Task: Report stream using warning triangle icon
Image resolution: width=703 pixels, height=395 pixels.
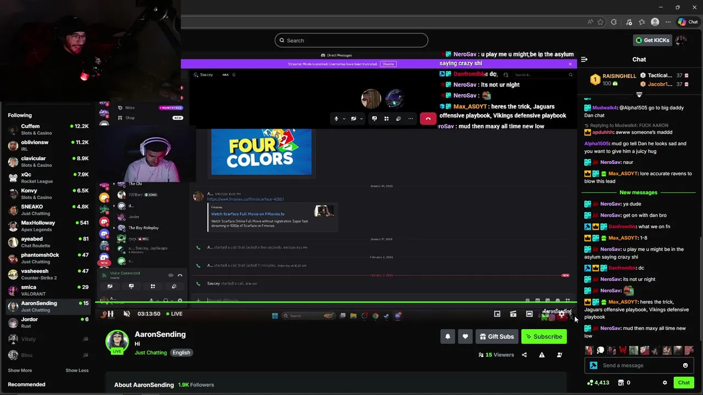Action: [542, 355]
